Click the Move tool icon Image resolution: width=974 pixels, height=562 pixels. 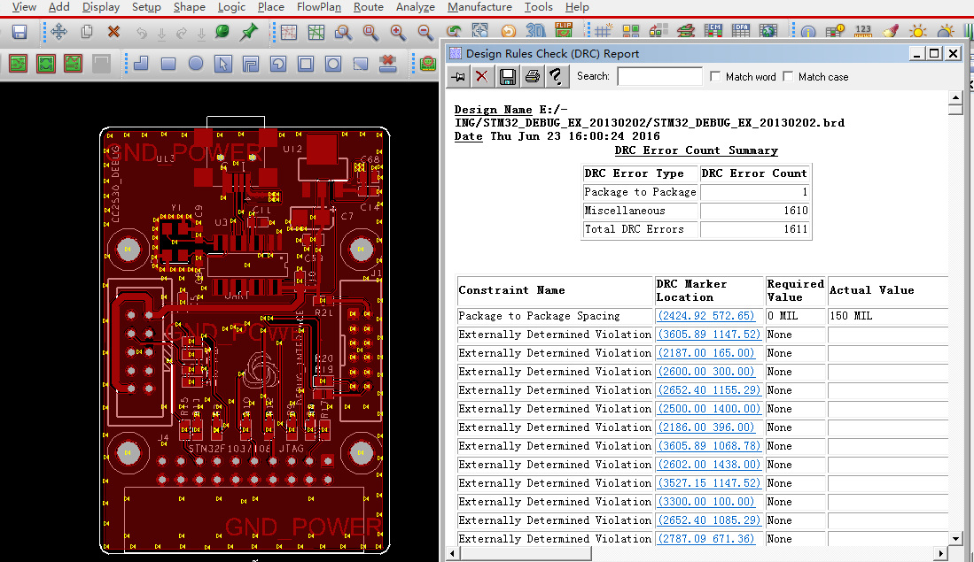point(58,32)
